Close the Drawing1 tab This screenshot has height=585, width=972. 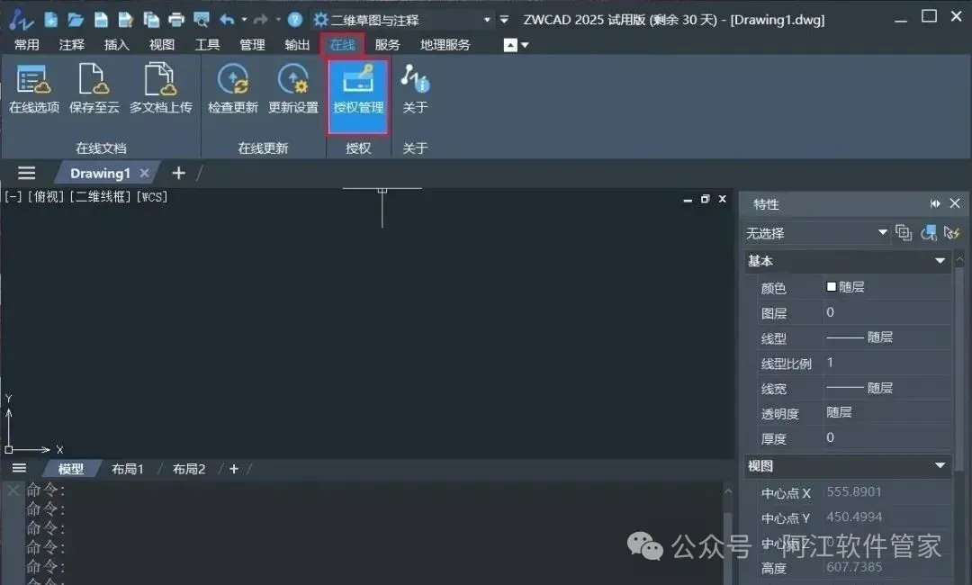click(x=144, y=173)
